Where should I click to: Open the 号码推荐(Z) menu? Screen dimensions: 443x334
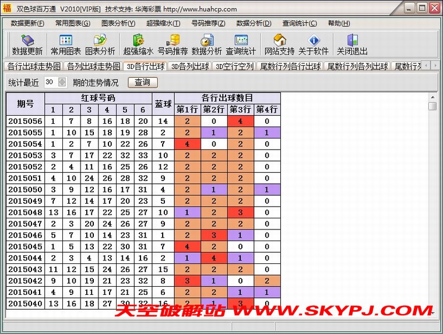pyautogui.click(x=208, y=23)
